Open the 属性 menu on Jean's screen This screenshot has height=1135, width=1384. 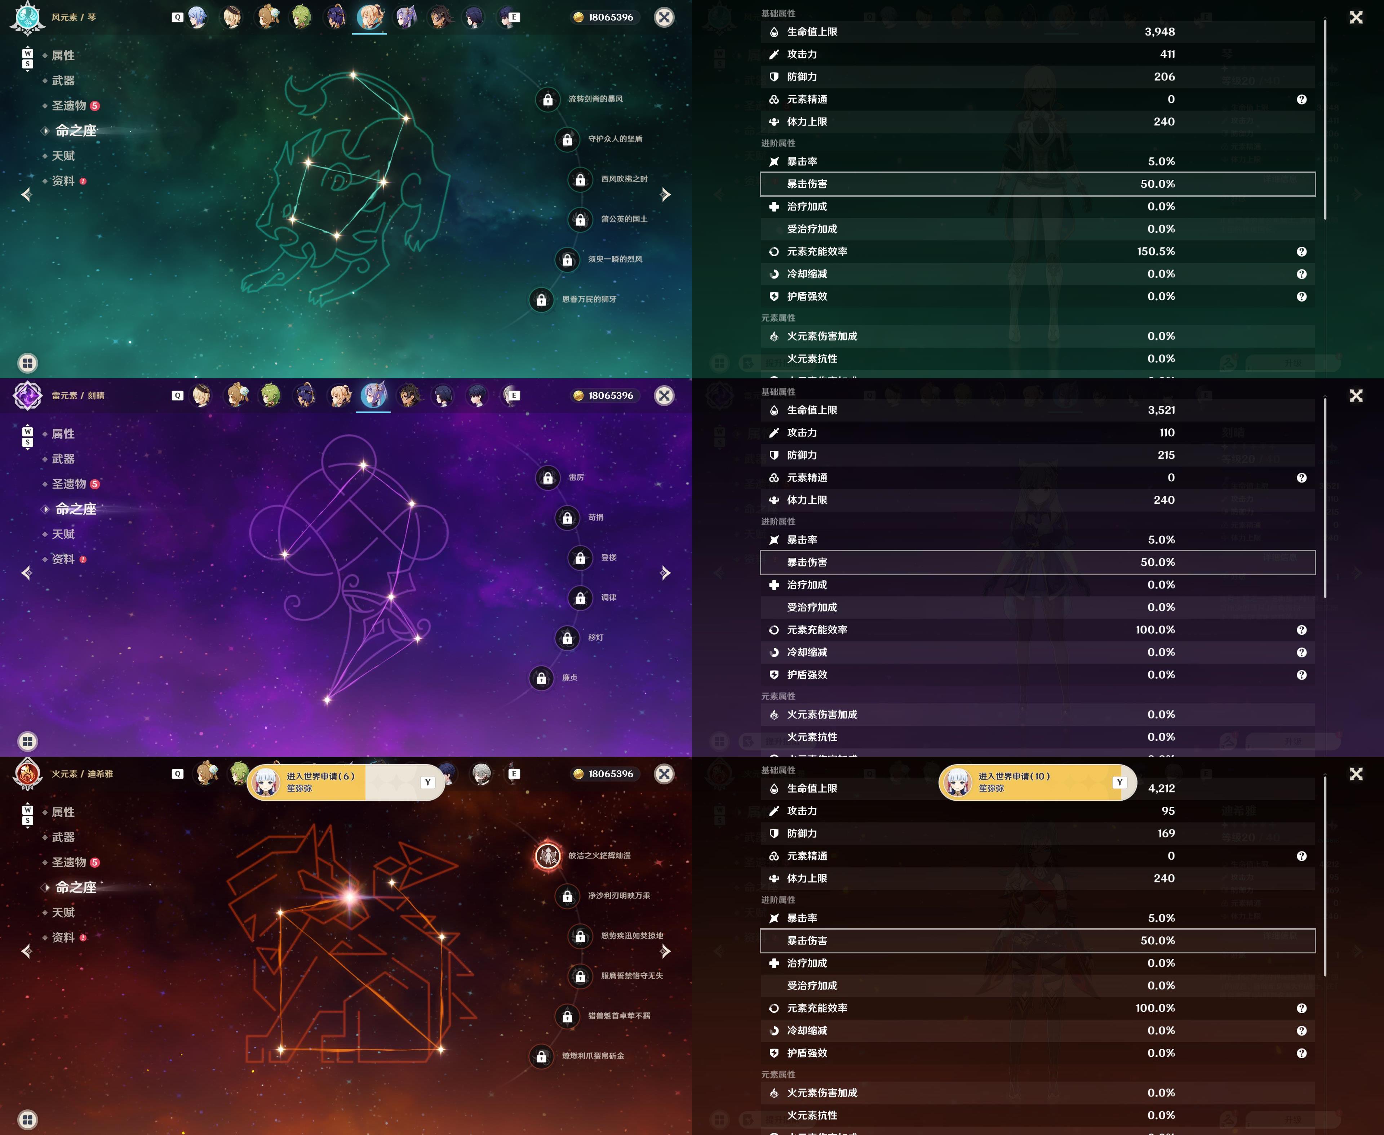(63, 55)
